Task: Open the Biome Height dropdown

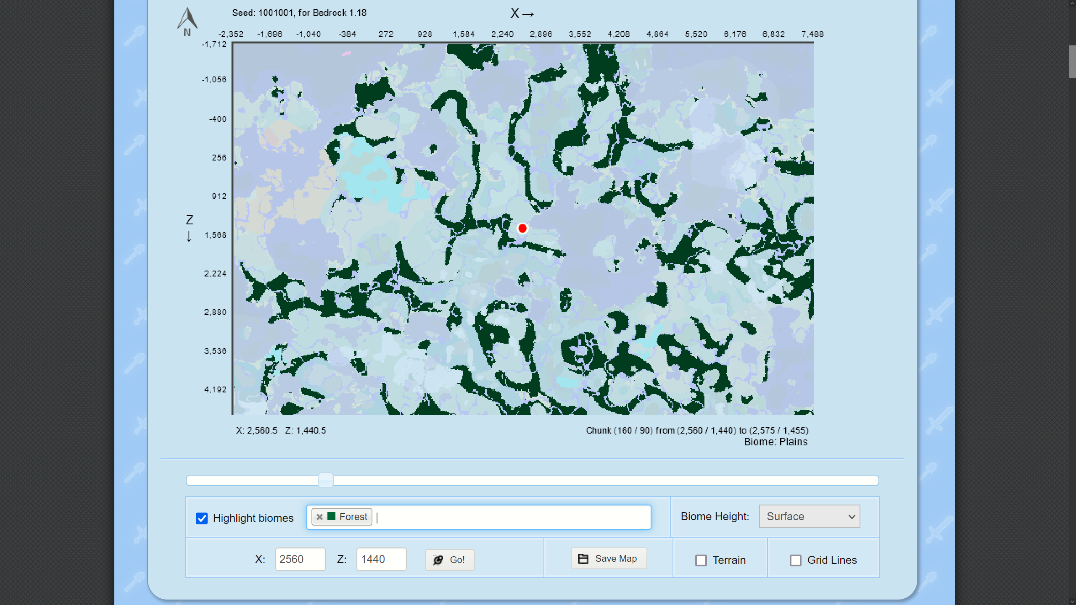Action: [x=809, y=516]
